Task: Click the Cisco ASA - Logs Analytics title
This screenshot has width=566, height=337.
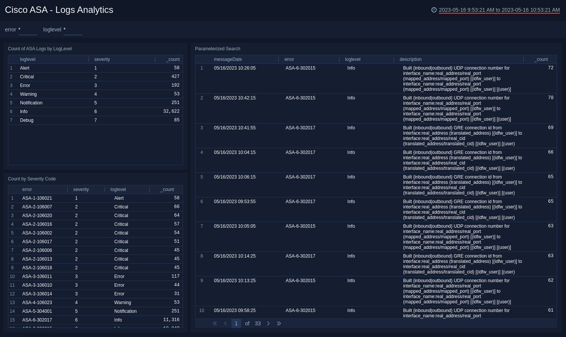Action: pos(59,10)
